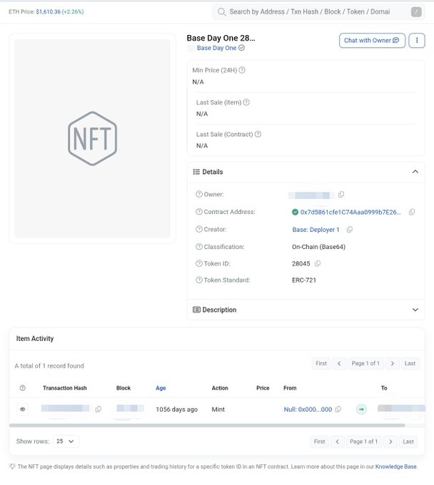The width and height of the screenshot is (434, 485).
Task: Open the three-dot more options menu
Action: (x=417, y=41)
